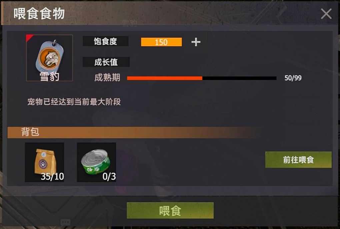The image size is (340, 229).
Task: Choose the green canned food item
Action: (x=96, y=162)
